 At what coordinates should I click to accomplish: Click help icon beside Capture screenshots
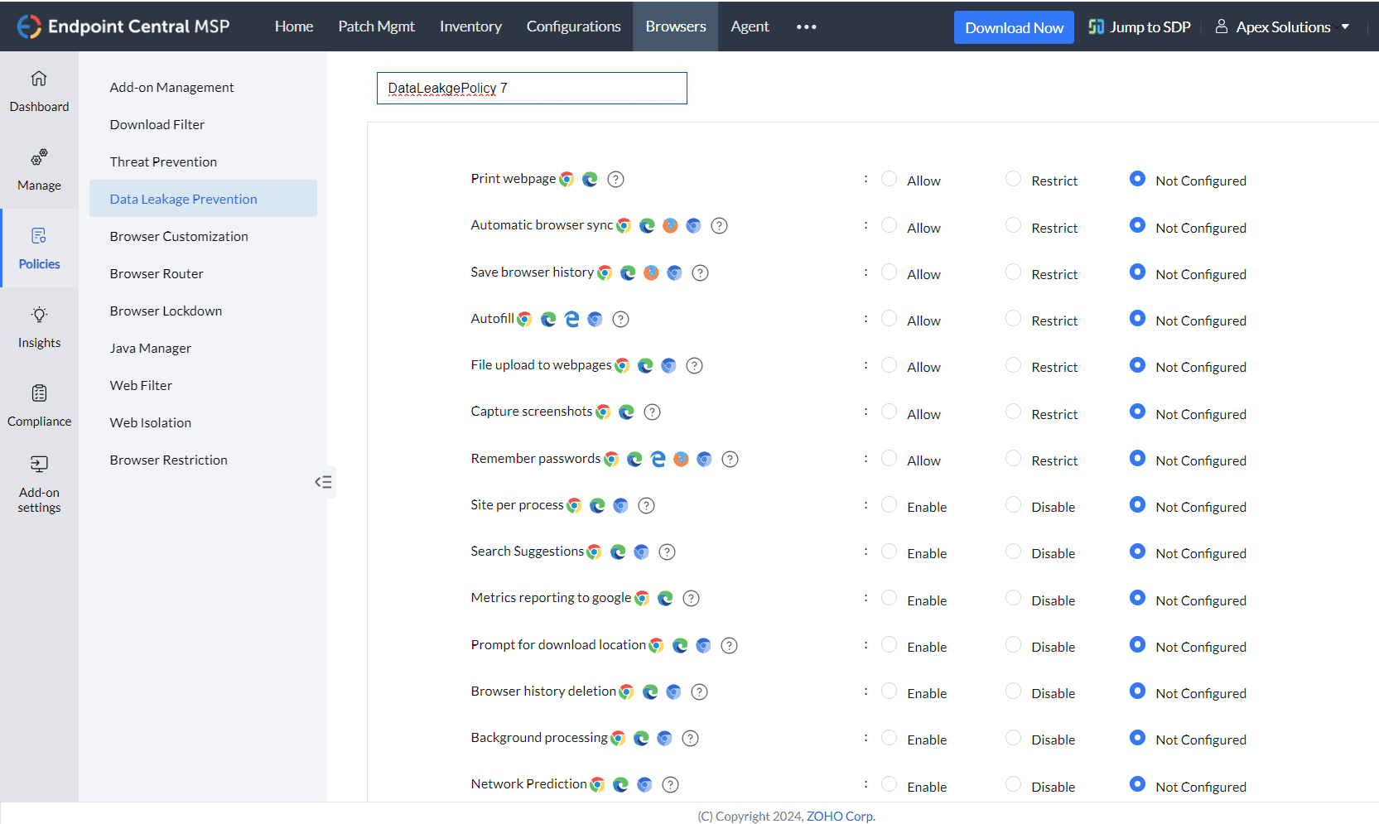(652, 412)
